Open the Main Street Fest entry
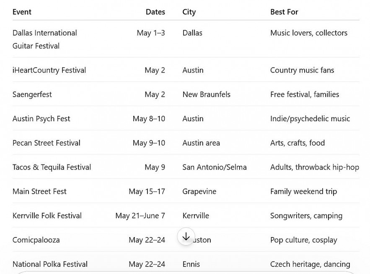The height and width of the screenshot is (274, 370). tap(39, 191)
